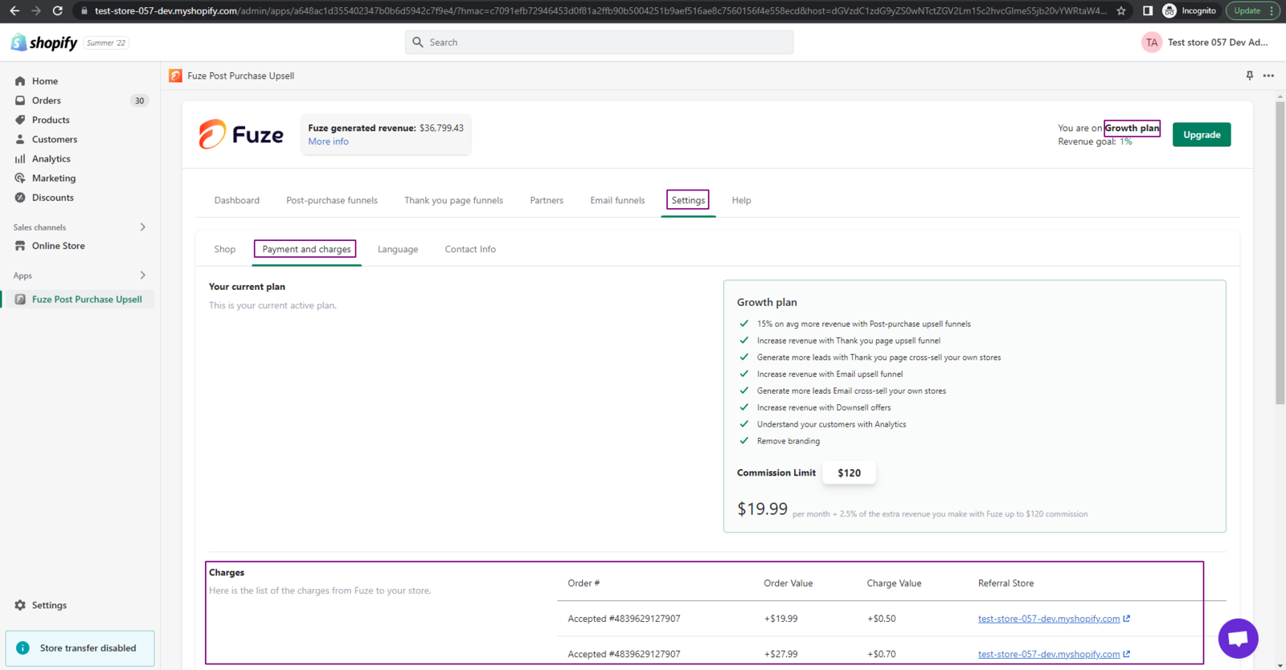Open the Help tab
Screen dimensions: 1286x670
741,201
